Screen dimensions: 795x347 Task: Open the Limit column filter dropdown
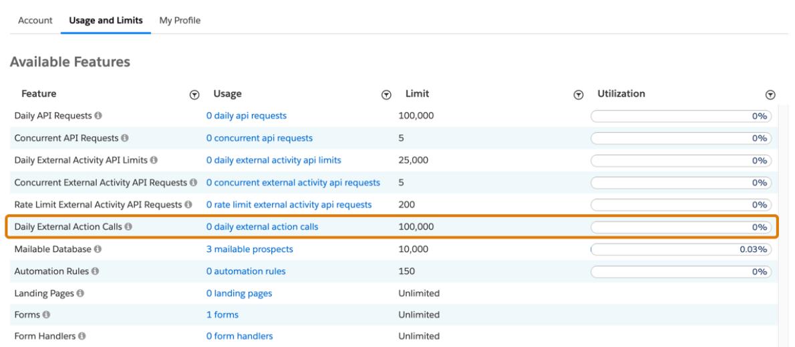click(x=579, y=95)
